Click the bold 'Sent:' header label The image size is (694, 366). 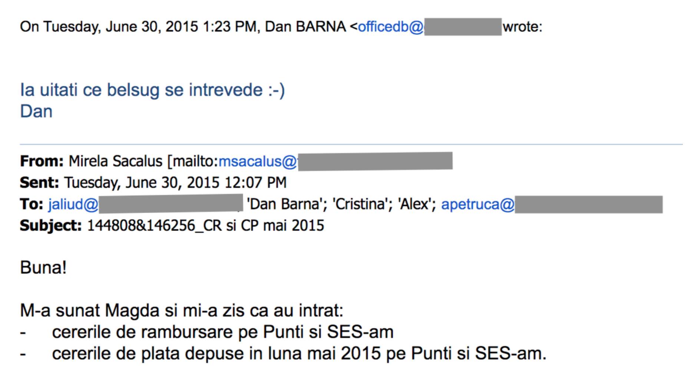coord(39,183)
